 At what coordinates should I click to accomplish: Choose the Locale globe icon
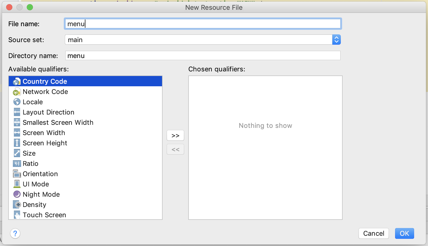click(17, 102)
